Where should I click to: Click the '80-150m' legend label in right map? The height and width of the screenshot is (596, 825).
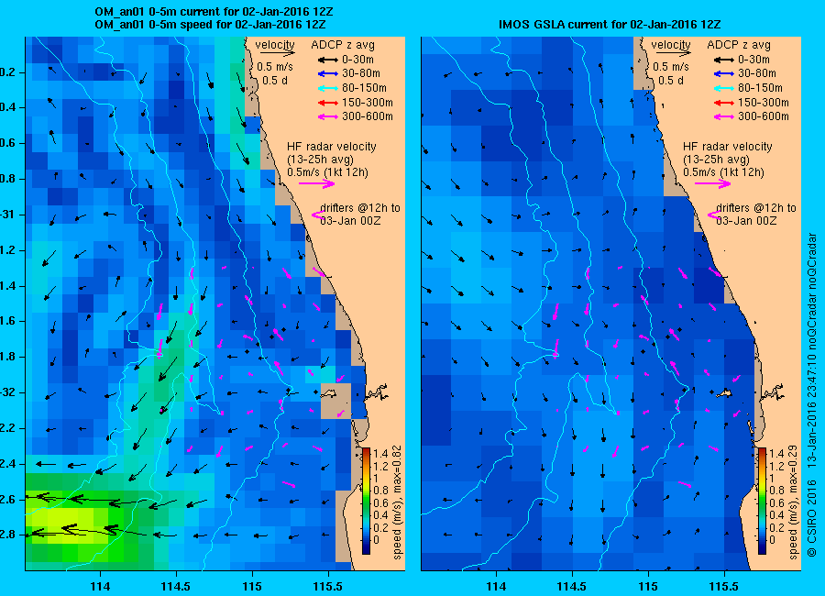point(760,88)
